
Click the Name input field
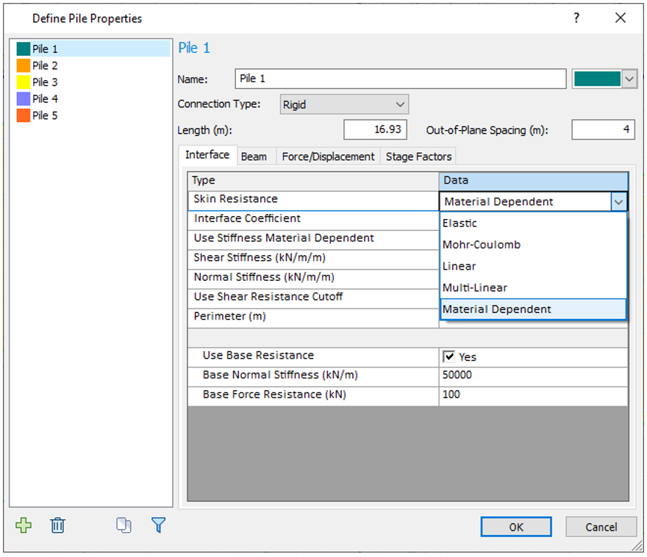pos(400,79)
